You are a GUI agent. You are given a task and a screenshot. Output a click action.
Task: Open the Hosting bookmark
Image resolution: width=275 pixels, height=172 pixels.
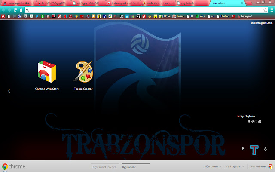pos(223,16)
